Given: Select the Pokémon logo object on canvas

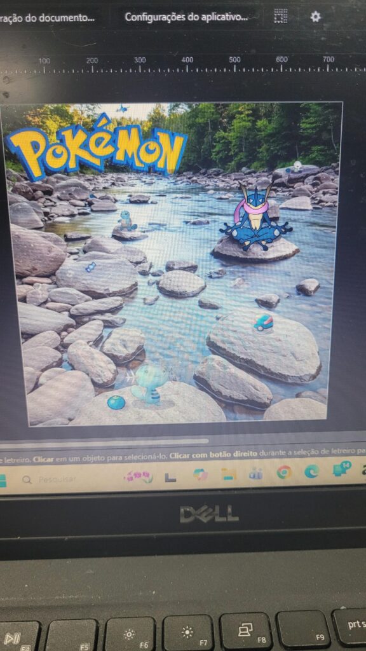Looking at the screenshot, I should (97, 147).
